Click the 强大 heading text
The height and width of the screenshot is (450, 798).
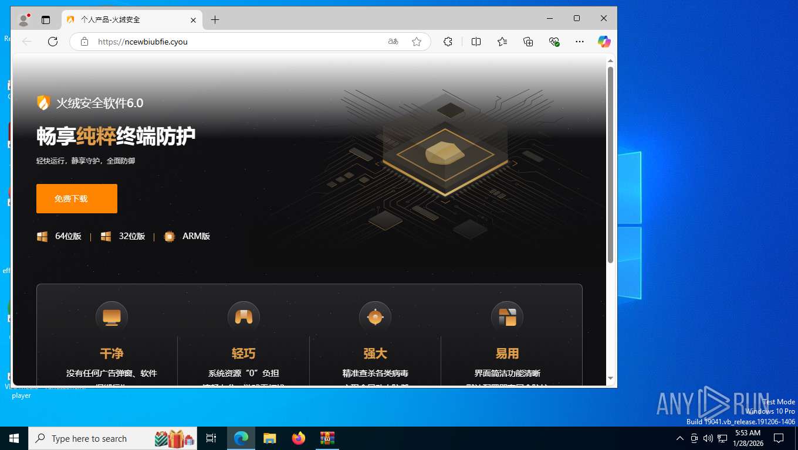pos(375,354)
